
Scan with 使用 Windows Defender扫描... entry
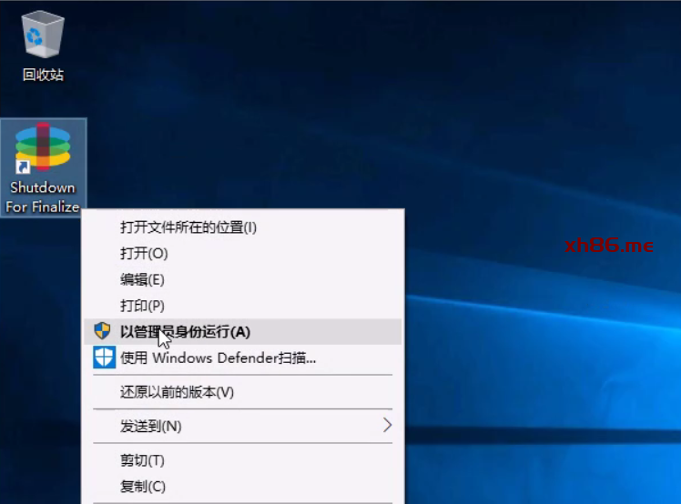(x=219, y=358)
